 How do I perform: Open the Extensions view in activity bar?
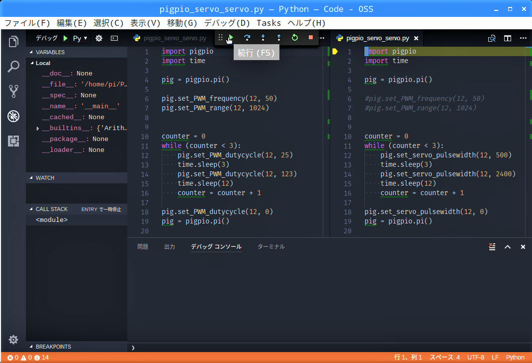point(13,141)
